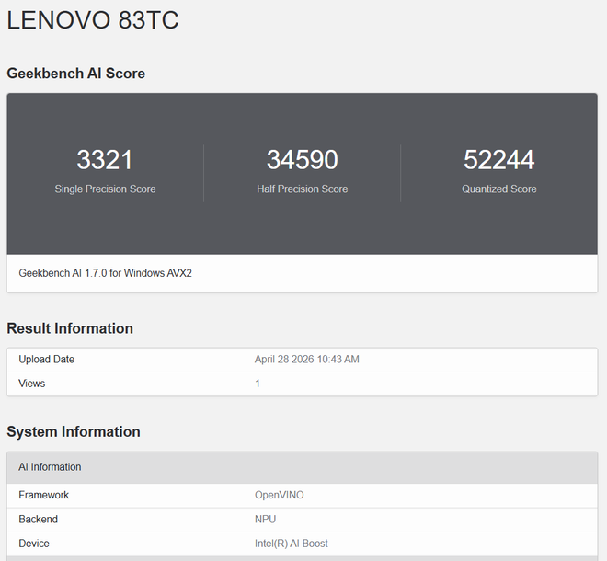
Task: Click the Intel(R) AI Boost device value
Action: [292, 544]
